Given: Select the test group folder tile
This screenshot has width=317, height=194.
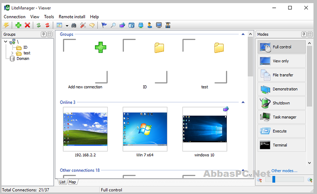Looking at the screenshot, I should (205, 64).
